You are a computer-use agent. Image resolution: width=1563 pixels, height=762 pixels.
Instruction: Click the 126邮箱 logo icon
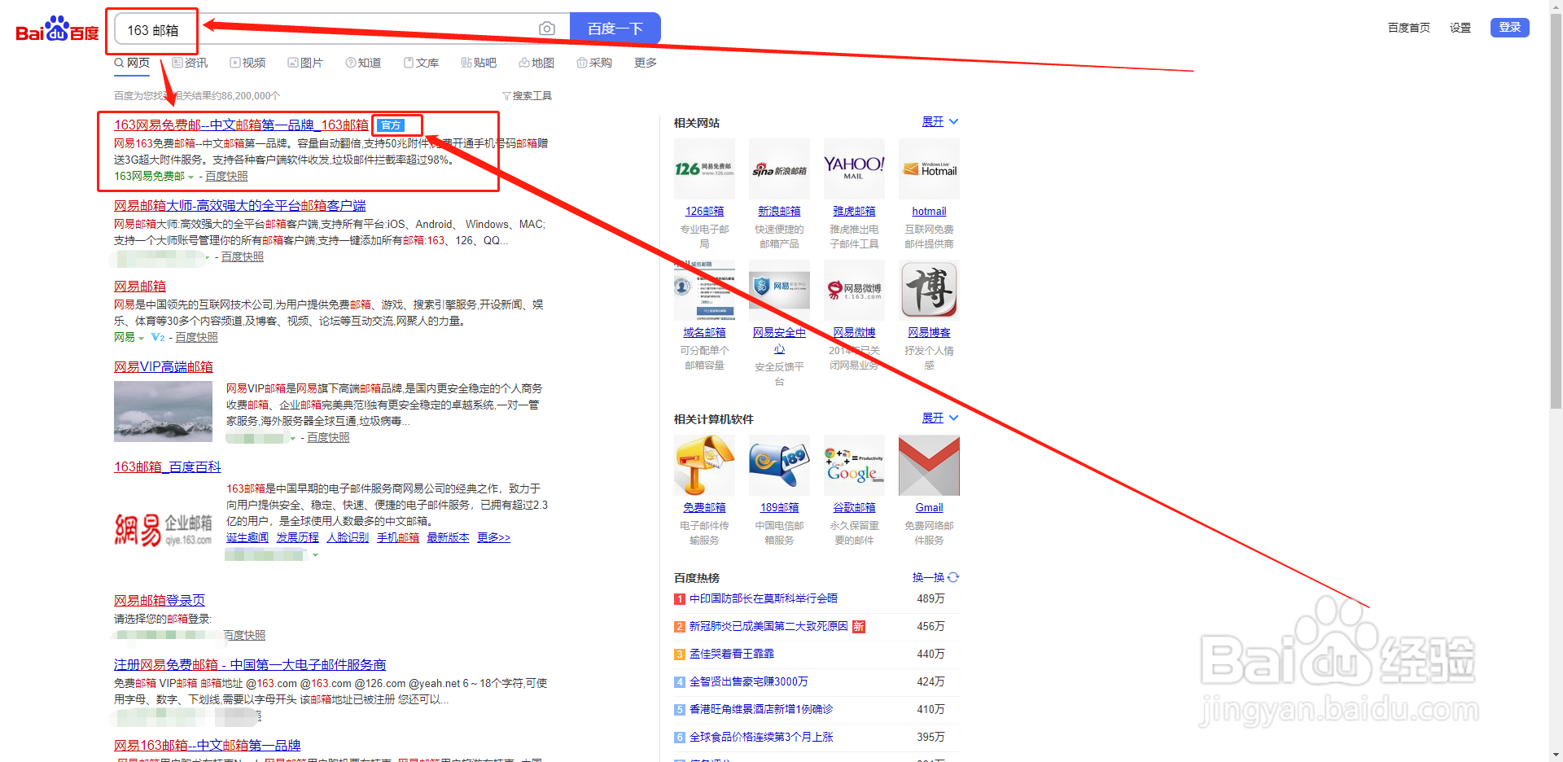click(x=704, y=169)
